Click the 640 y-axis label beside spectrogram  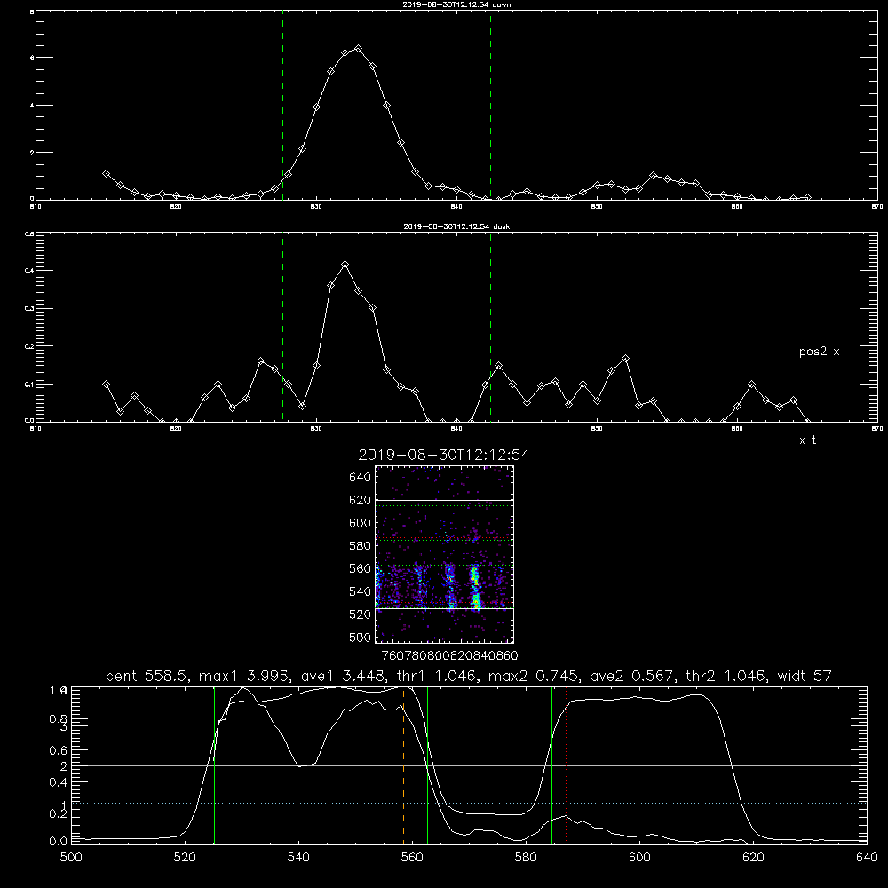360,478
